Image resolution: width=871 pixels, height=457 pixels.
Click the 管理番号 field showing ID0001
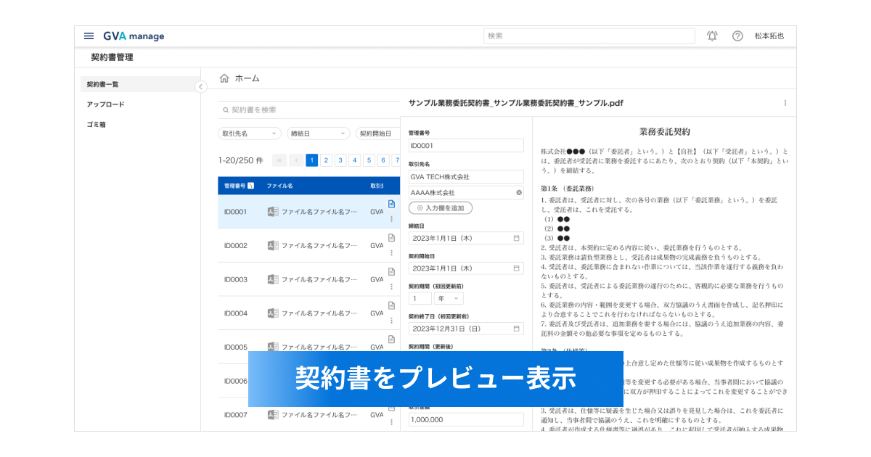click(466, 146)
